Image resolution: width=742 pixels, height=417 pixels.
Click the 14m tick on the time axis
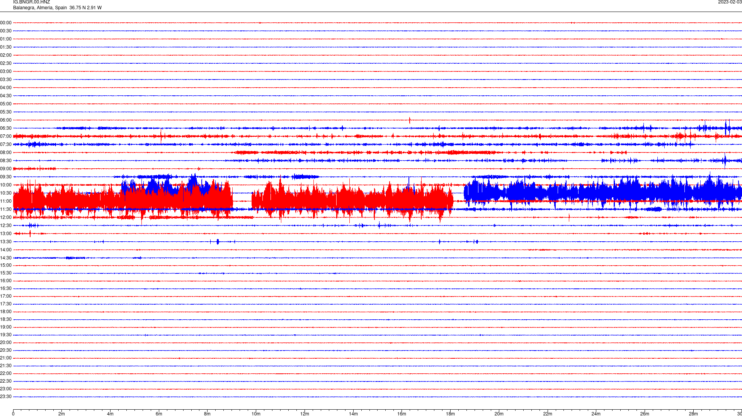[x=353, y=414]
